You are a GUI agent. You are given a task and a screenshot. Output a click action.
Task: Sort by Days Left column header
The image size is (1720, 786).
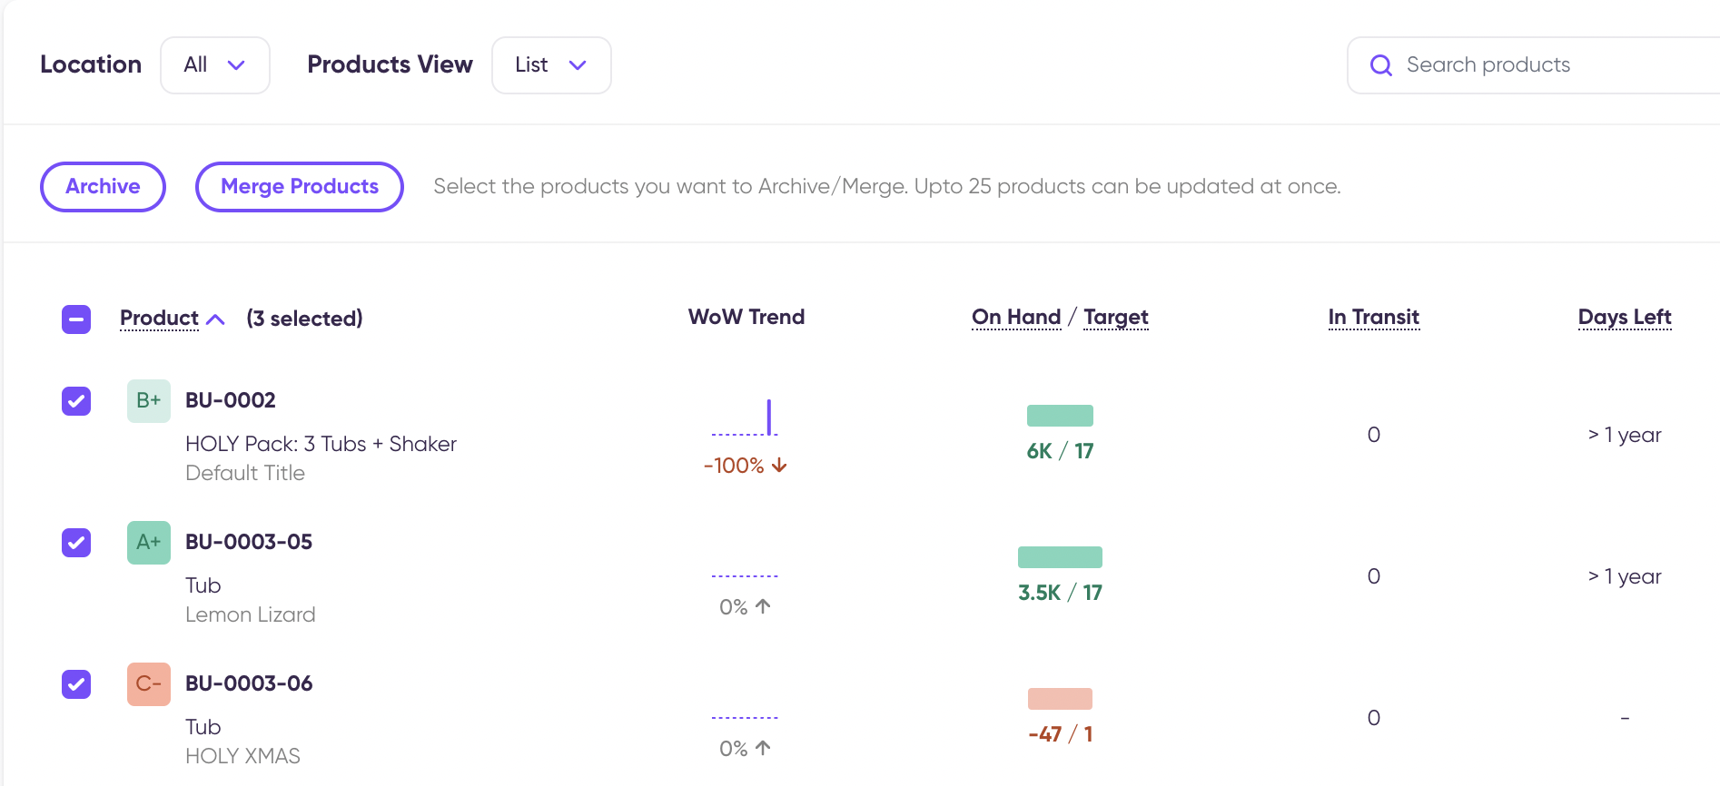[x=1625, y=317]
